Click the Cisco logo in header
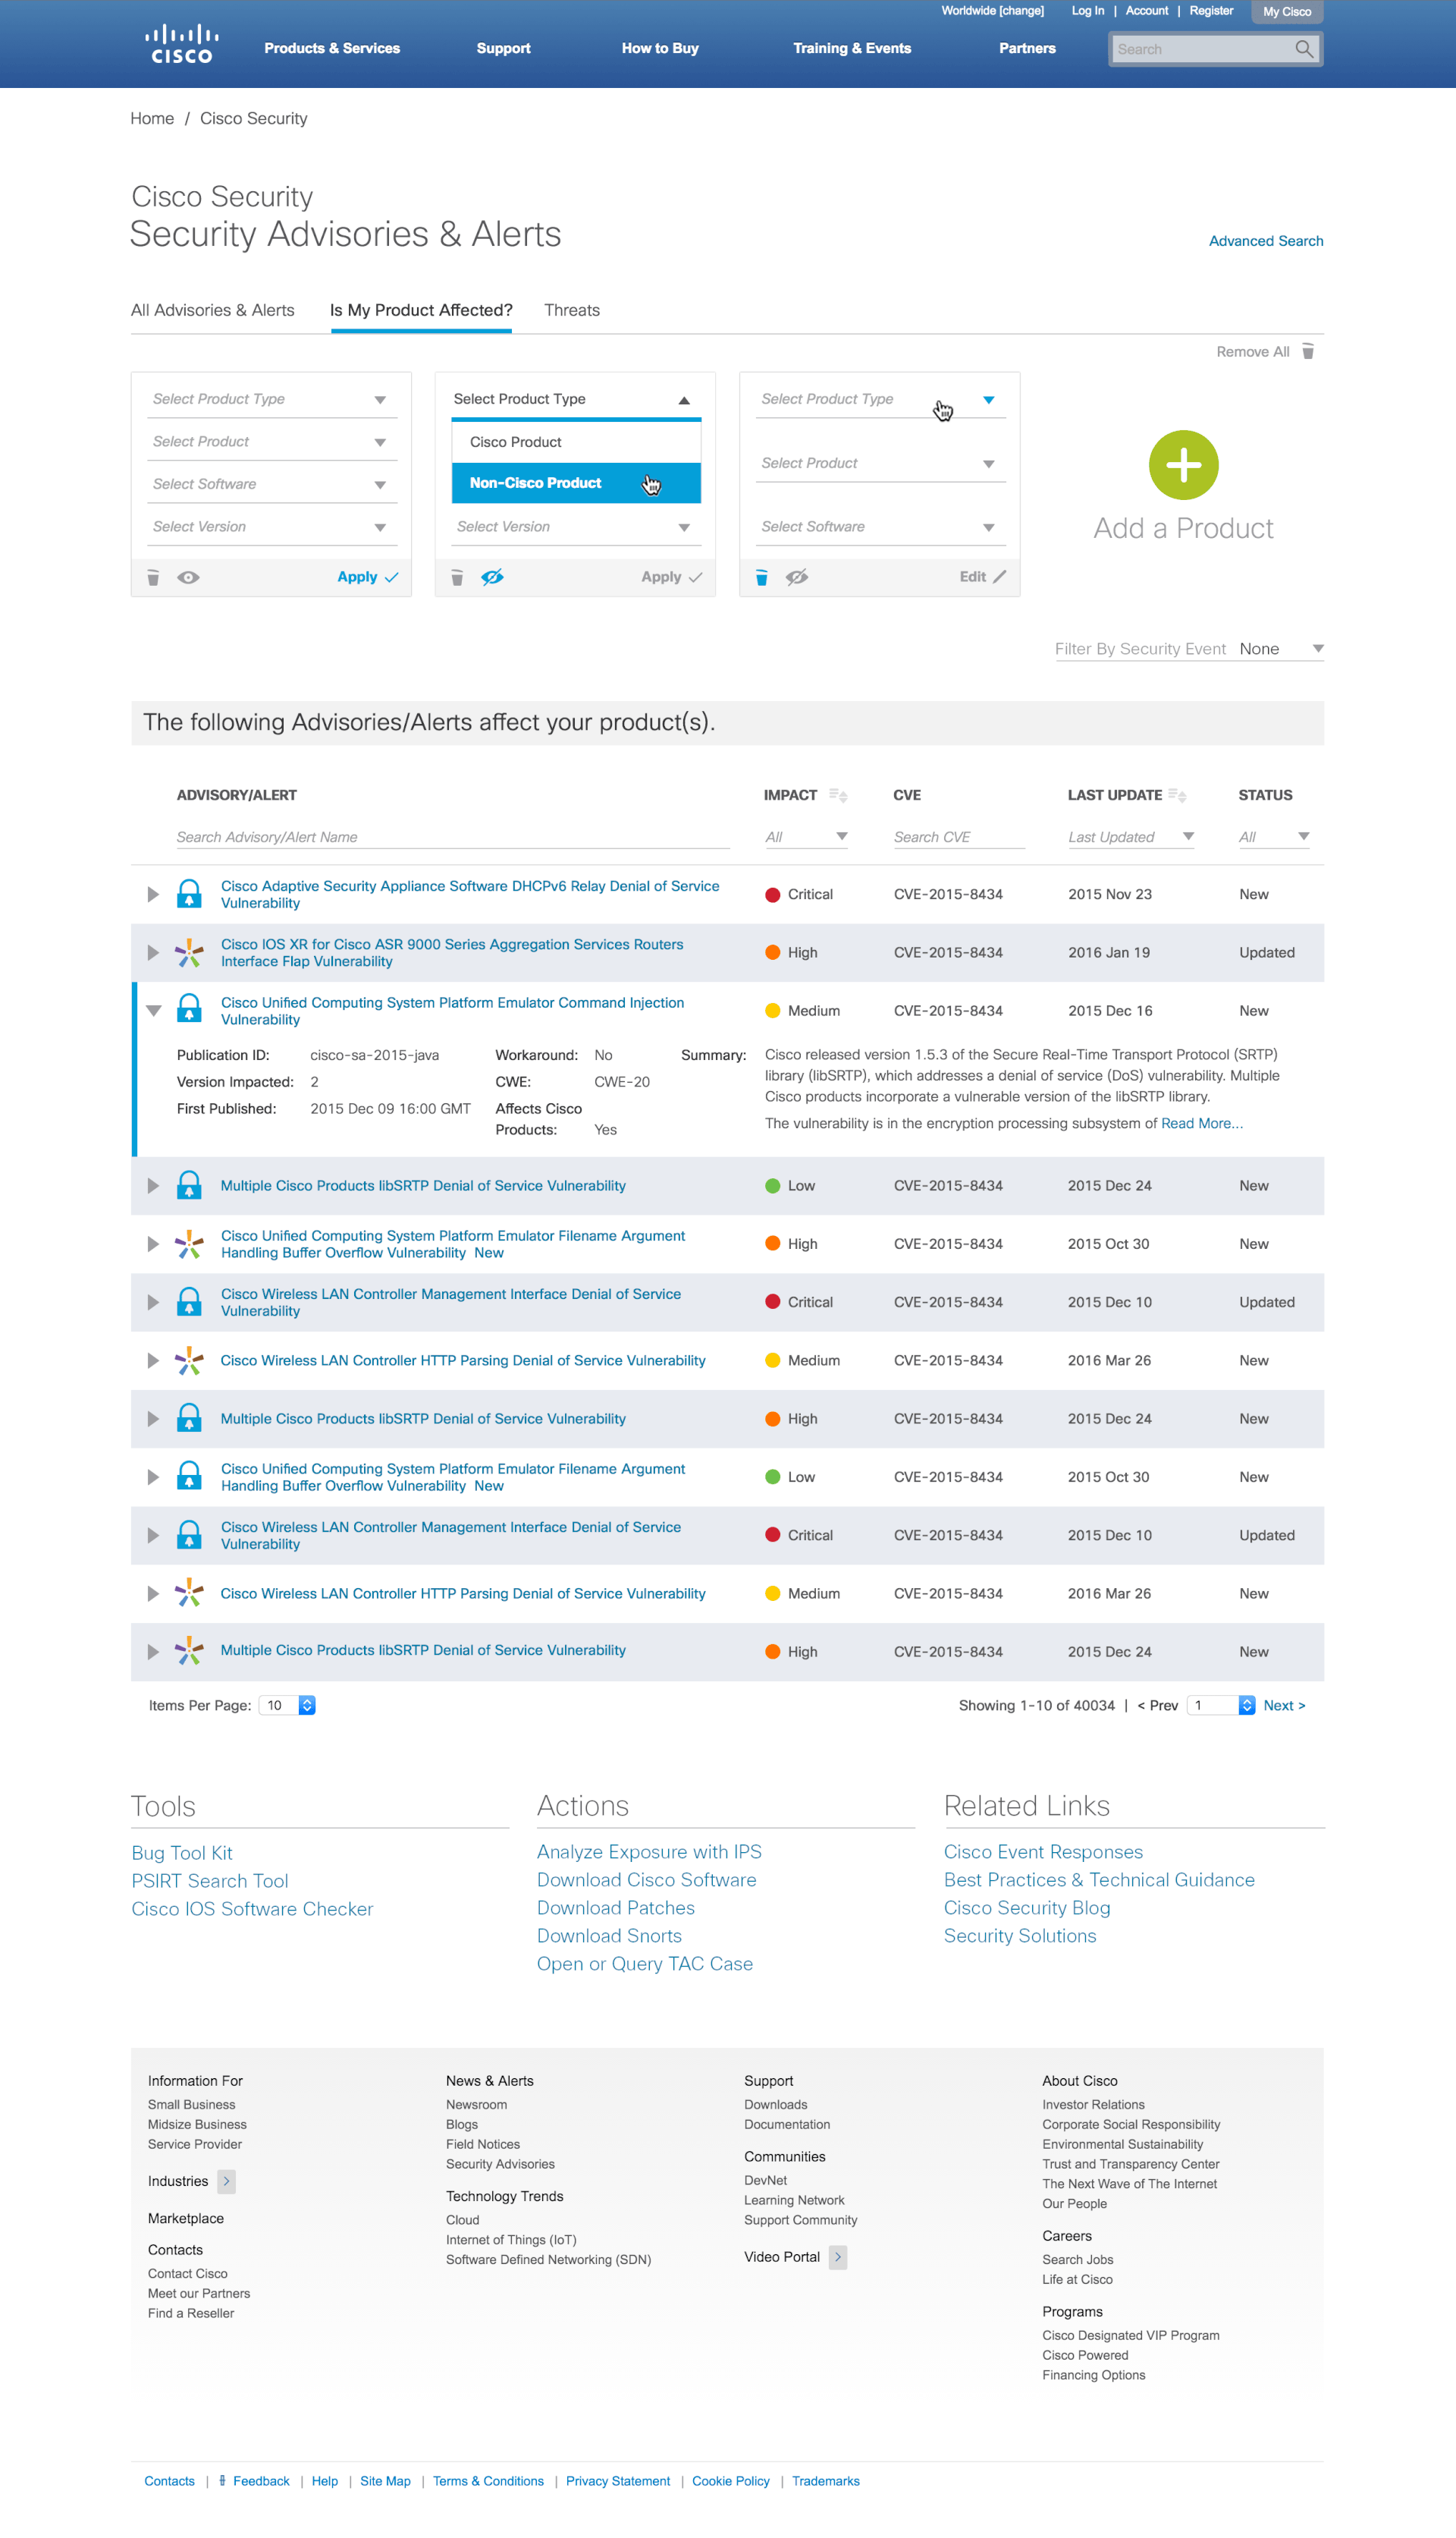Screen dimensions: 1456x2538 [182, 45]
